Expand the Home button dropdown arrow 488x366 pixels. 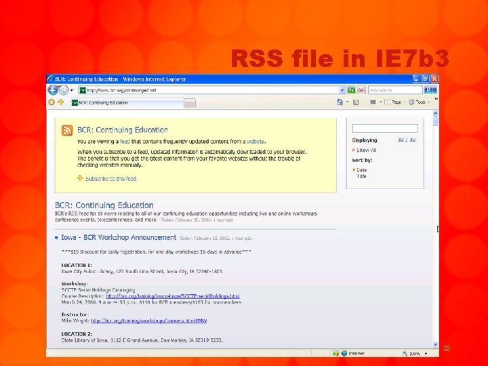click(x=347, y=102)
